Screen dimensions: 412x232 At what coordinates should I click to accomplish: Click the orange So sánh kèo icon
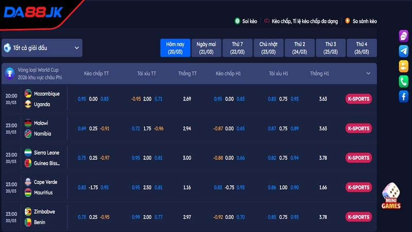click(348, 21)
